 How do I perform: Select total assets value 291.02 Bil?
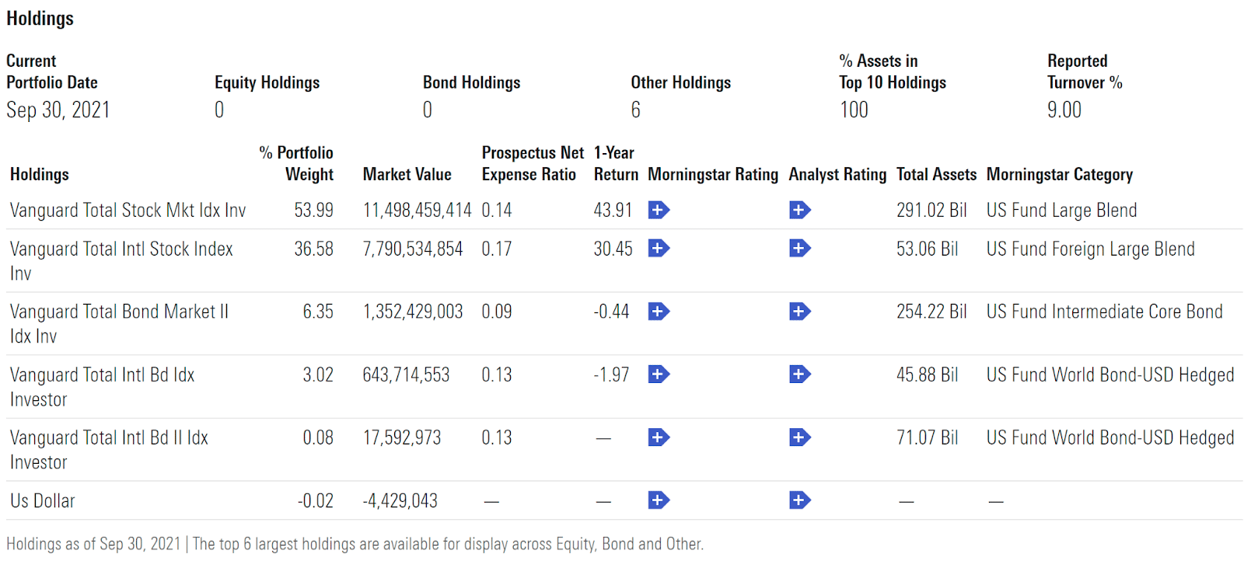click(x=931, y=211)
